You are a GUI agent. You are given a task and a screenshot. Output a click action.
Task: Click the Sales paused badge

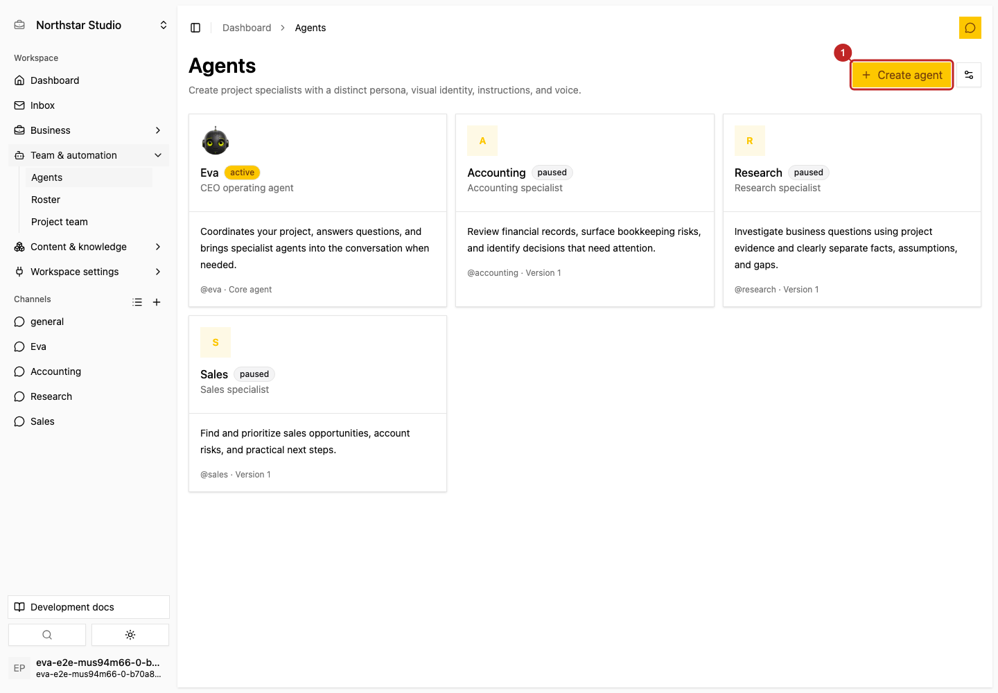(x=254, y=374)
